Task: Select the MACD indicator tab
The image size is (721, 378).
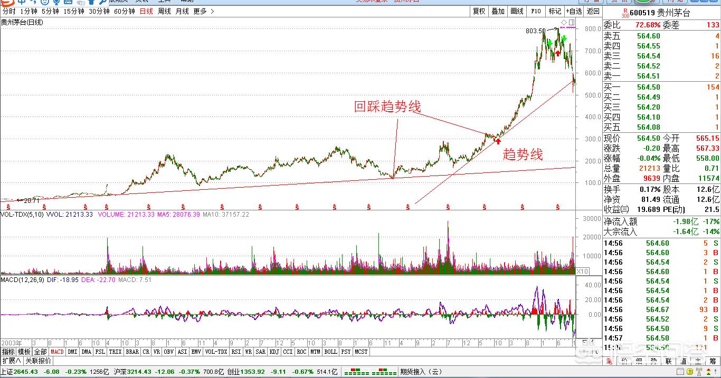Action: (x=57, y=352)
